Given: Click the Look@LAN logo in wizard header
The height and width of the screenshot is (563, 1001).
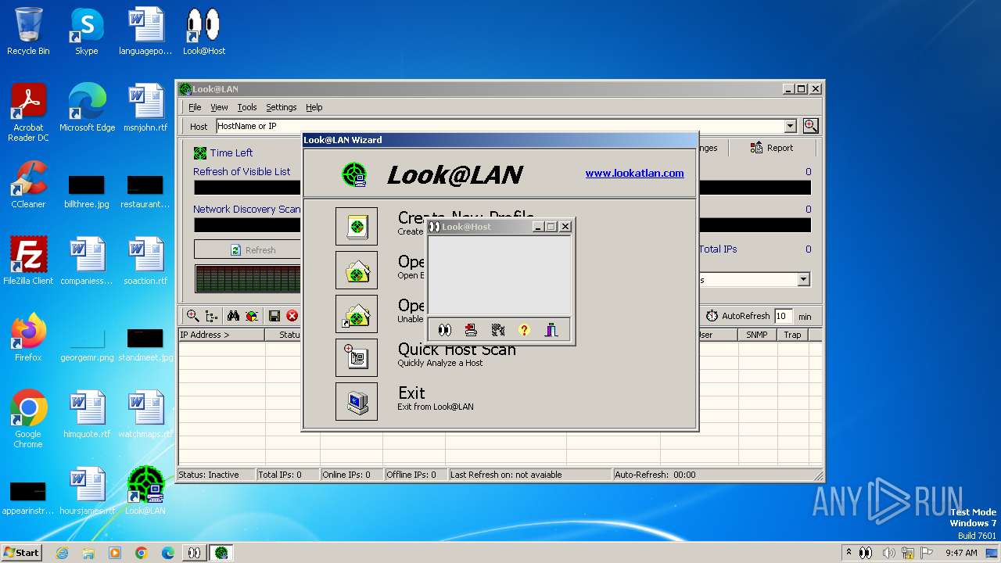Looking at the screenshot, I should (x=354, y=174).
